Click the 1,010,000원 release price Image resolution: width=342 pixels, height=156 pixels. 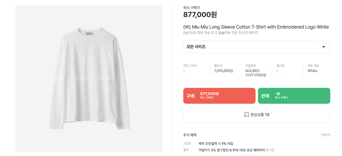tap(224, 71)
